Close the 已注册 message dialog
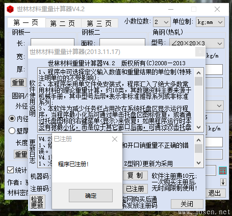The image size is (232, 216). pos(115,139)
